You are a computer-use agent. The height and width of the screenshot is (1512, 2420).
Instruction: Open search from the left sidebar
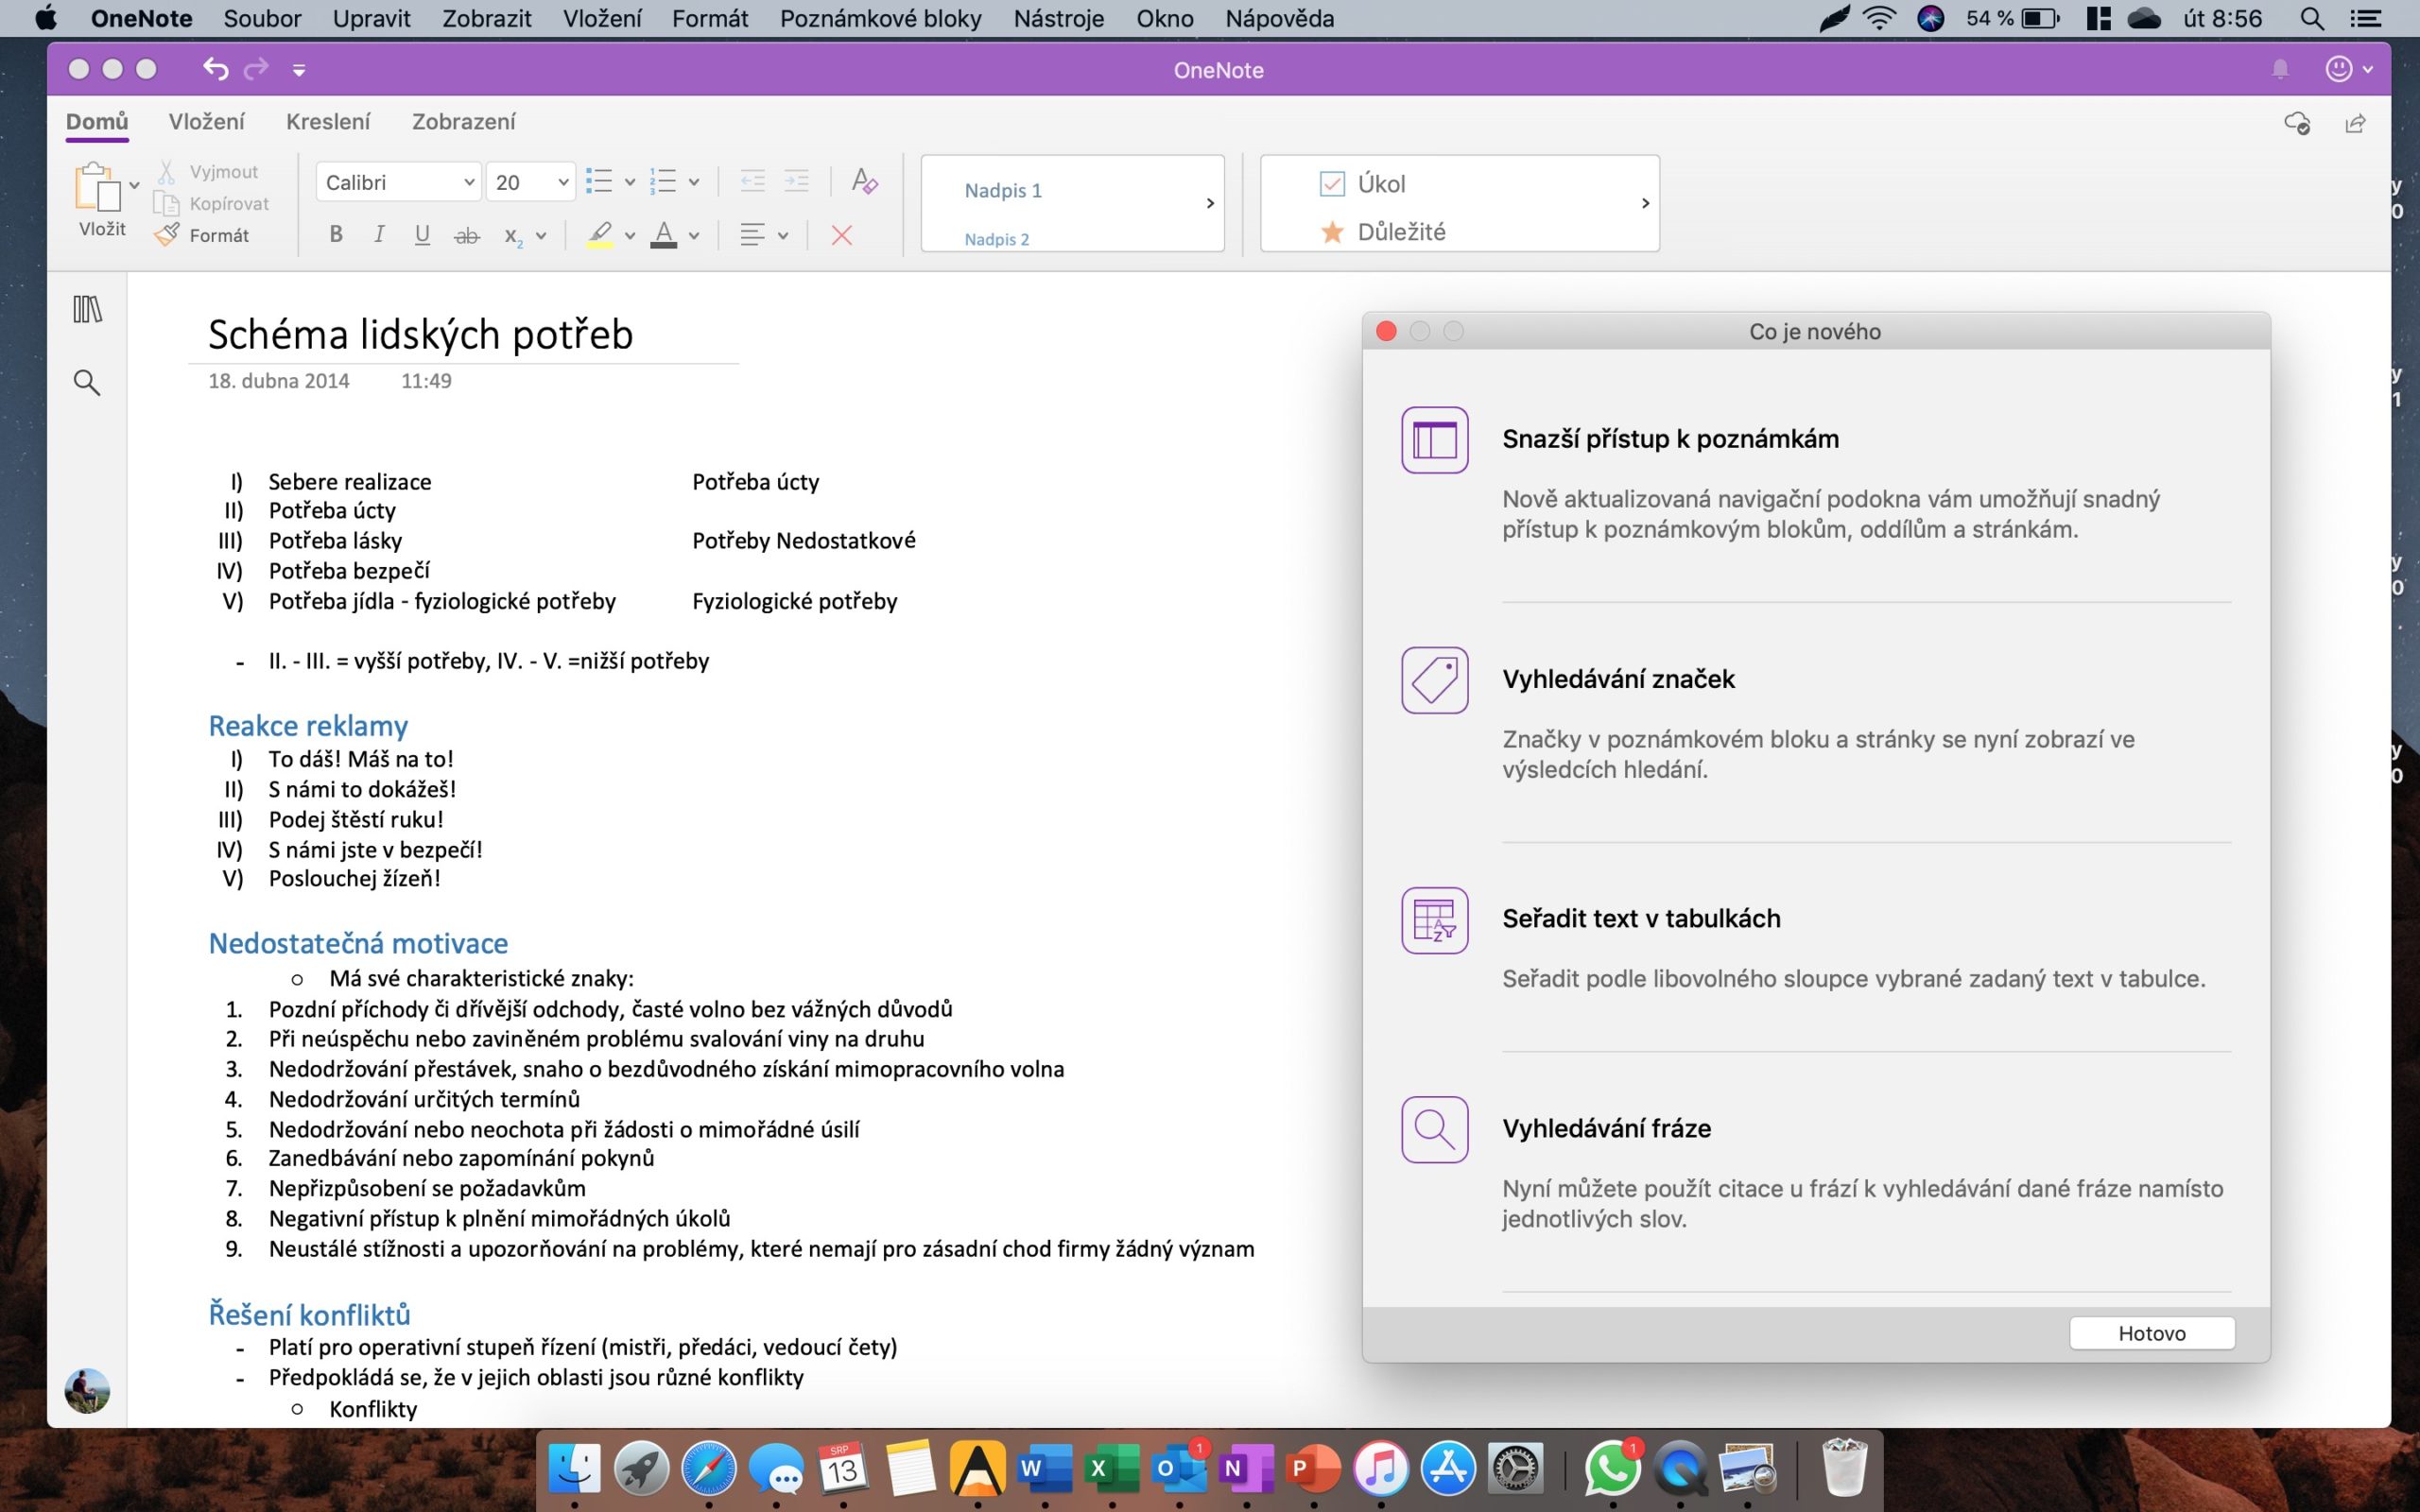click(87, 382)
